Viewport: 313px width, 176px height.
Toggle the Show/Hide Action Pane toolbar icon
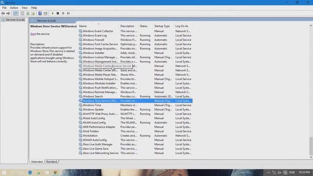[x=45, y=13]
